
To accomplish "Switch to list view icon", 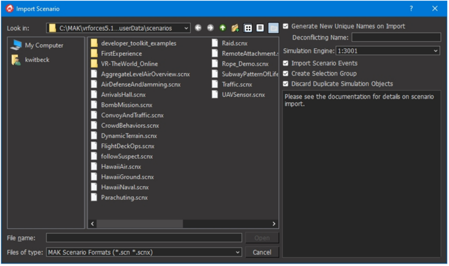I will click(248, 28).
